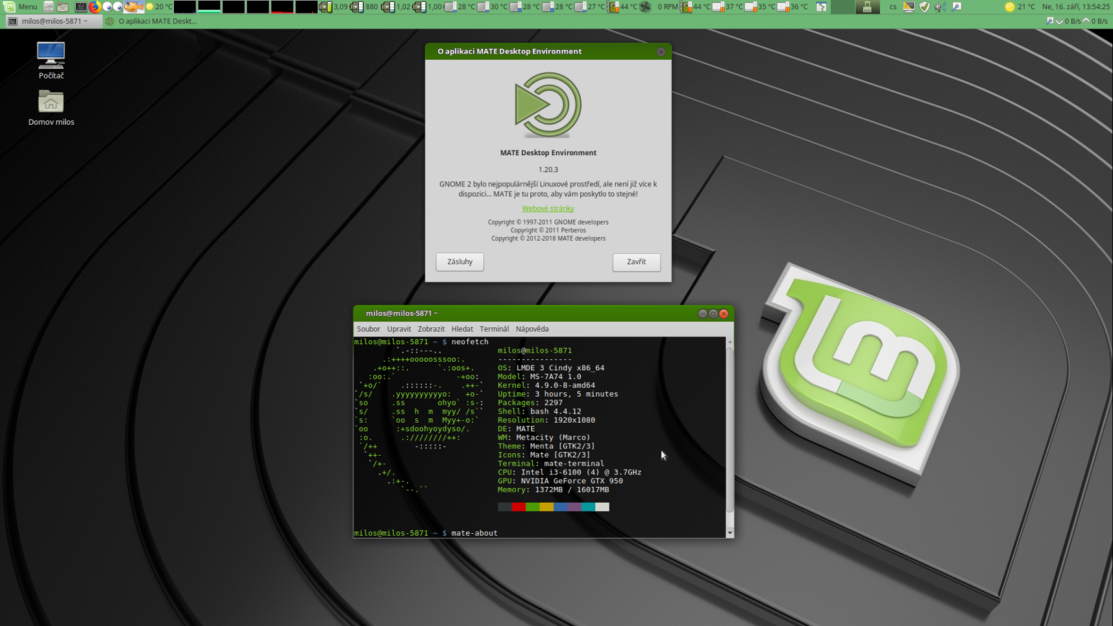Switch to the empty green workspace
The image size is (1113, 626).
coord(843,6)
